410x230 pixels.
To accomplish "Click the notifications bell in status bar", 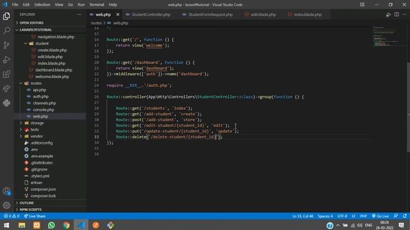I will point(404,216).
